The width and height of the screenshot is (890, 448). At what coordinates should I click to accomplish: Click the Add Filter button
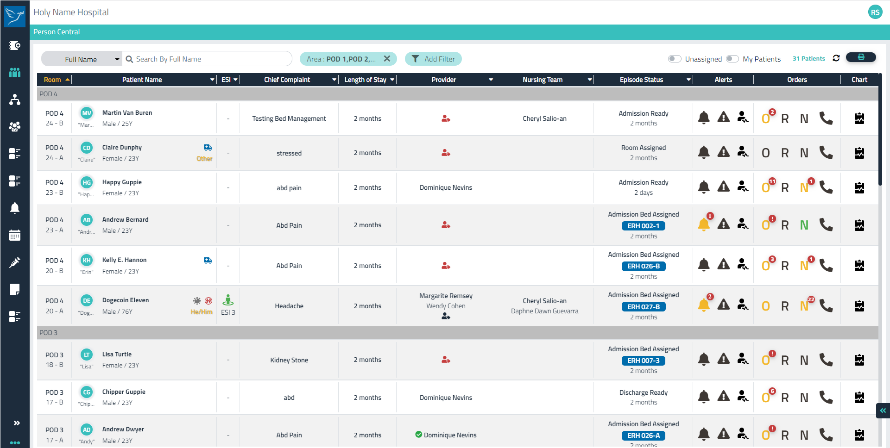click(x=433, y=59)
